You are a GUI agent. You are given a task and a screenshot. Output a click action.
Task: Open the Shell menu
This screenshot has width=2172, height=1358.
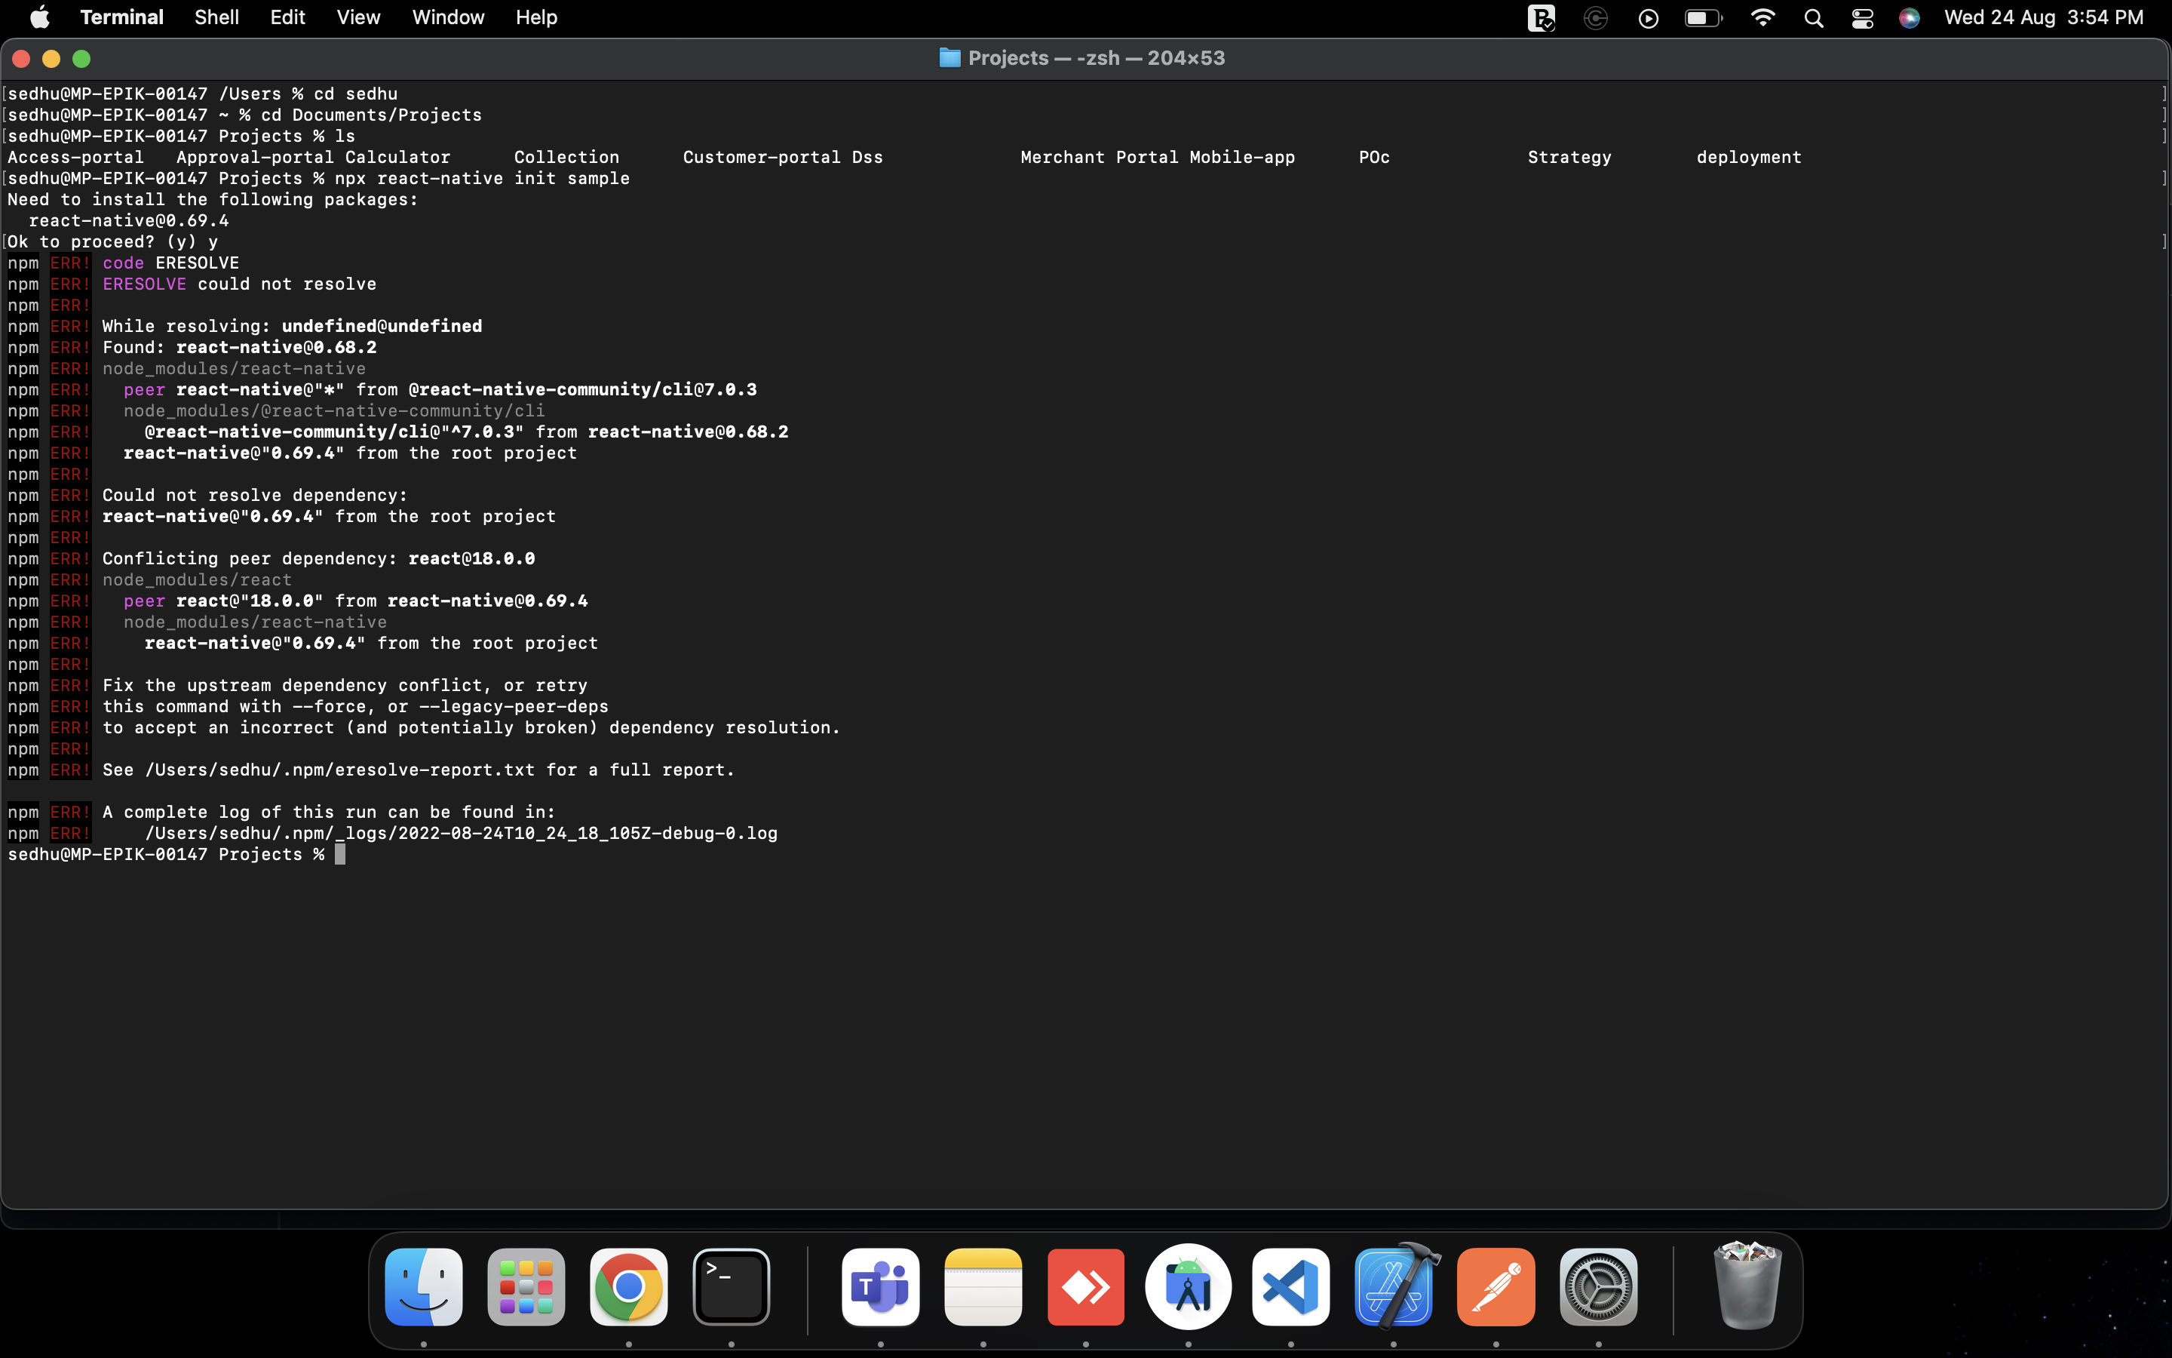[216, 17]
